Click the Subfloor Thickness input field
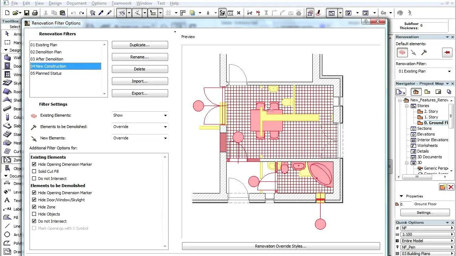Image resolution: width=456 pixels, height=256 pixels. pos(433,27)
